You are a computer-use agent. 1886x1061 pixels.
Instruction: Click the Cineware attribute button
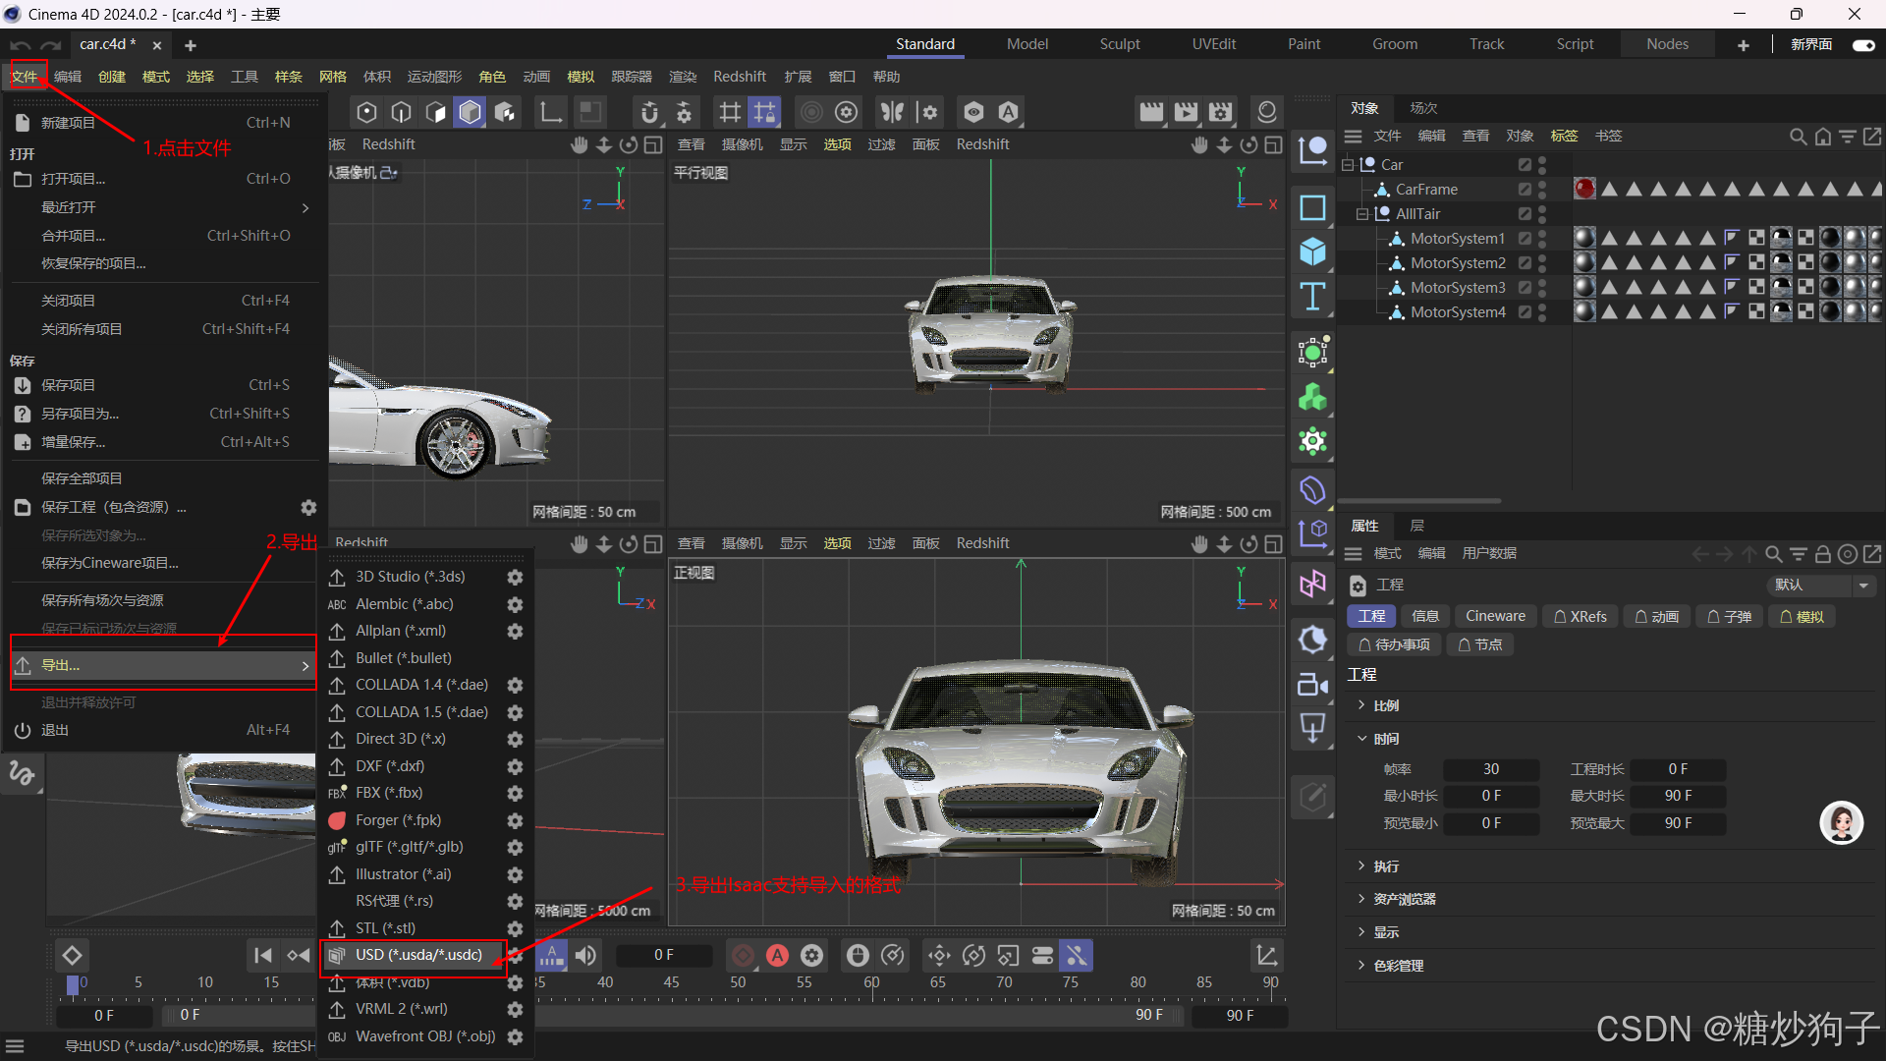(x=1495, y=616)
